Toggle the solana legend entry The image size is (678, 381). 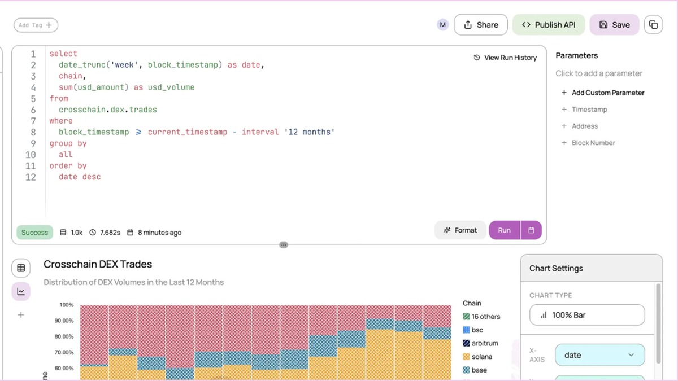coord(477,357)
